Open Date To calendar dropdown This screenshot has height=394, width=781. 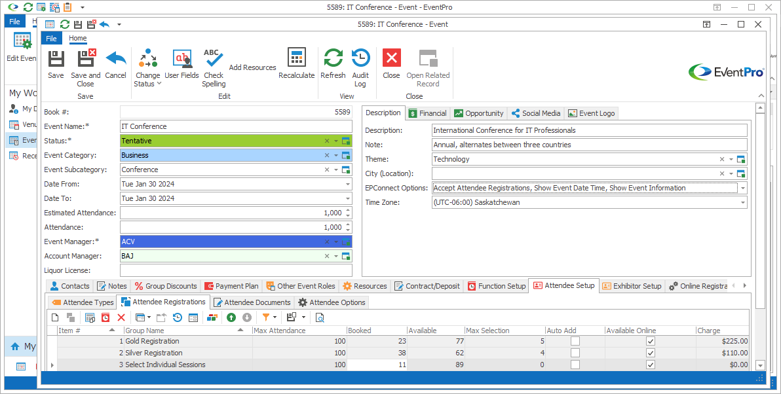pyautogui.click(x=347, y=198)
